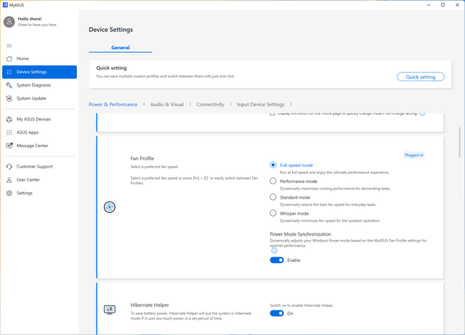Select Whisper mode radio button

click(x=273, y=213)
